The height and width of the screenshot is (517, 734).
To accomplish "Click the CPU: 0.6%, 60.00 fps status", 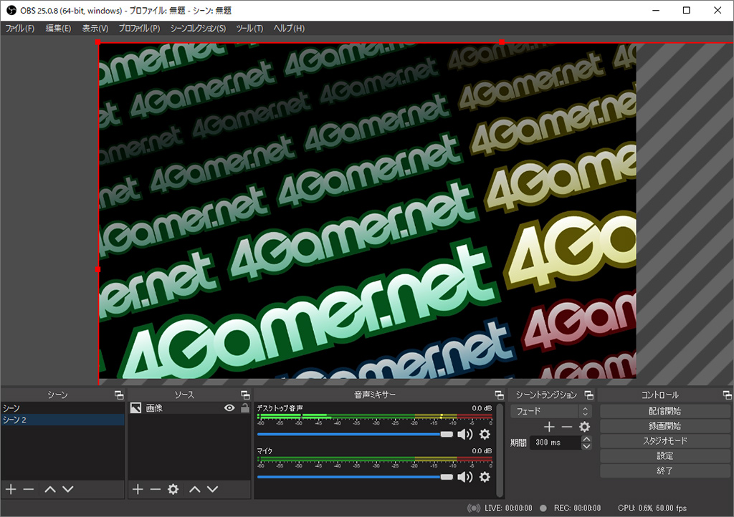I will coord(652,508).
